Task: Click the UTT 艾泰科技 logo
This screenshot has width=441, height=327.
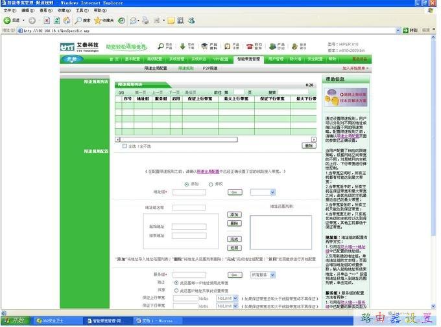Action: pyautogui.click(x=79, y=47)
